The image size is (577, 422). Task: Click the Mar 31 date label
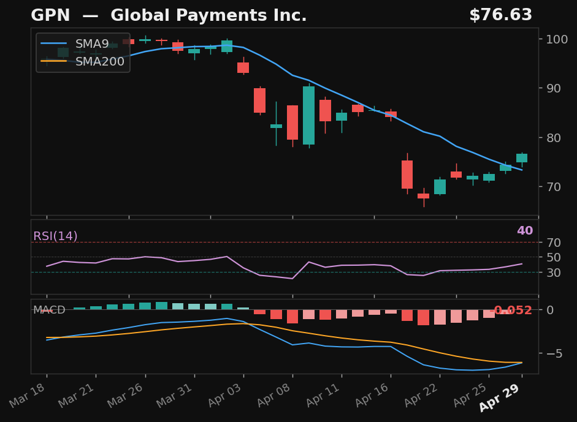(175, 395)
